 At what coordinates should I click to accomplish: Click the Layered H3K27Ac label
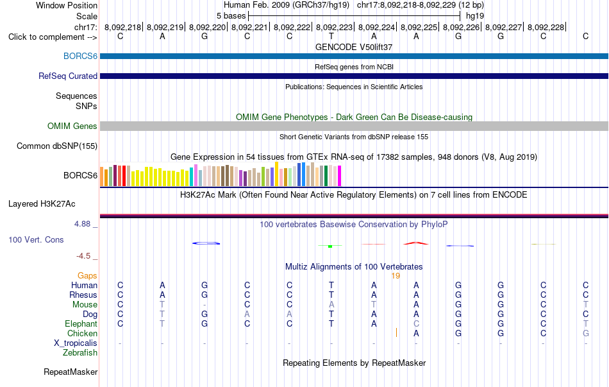click(x=42, y=204)
